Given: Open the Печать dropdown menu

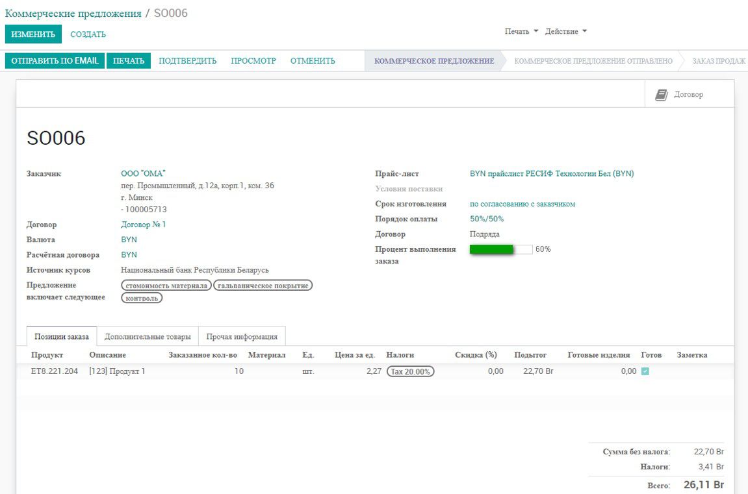Looking at the screenshot, I should (517, 31).
